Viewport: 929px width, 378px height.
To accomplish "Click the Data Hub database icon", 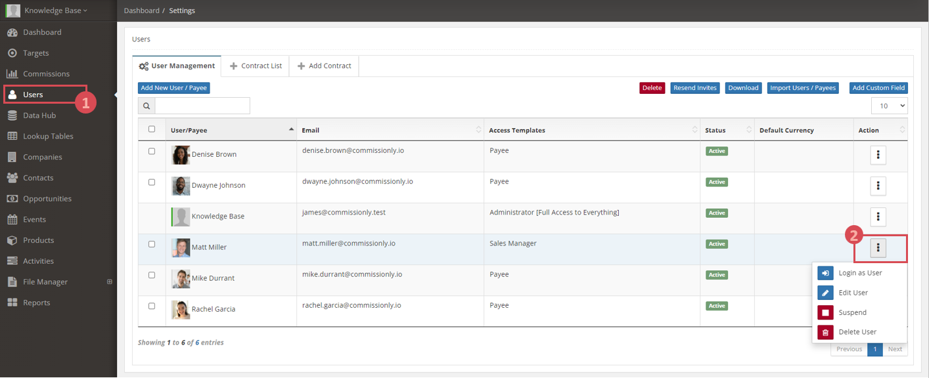I will (12, 115).
